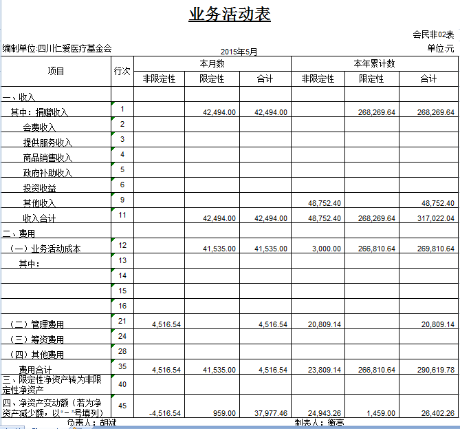Select the 行次 header cell
460x429 pixels.
[122, 71]
